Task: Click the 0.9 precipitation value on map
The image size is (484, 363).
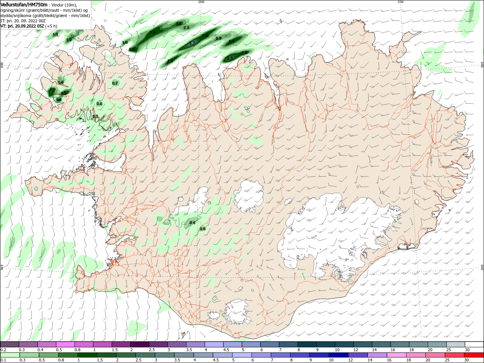Action: pos(219,38)
